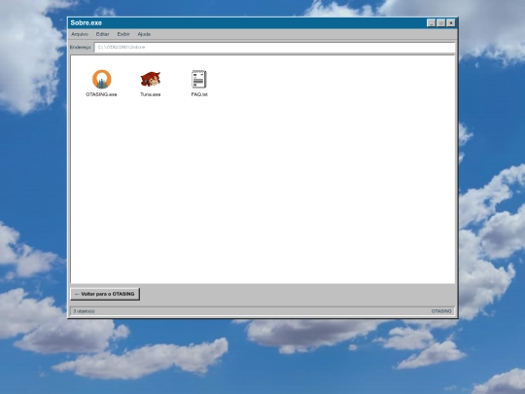Click the Tuna.exe file name label

tap(151, 94)
